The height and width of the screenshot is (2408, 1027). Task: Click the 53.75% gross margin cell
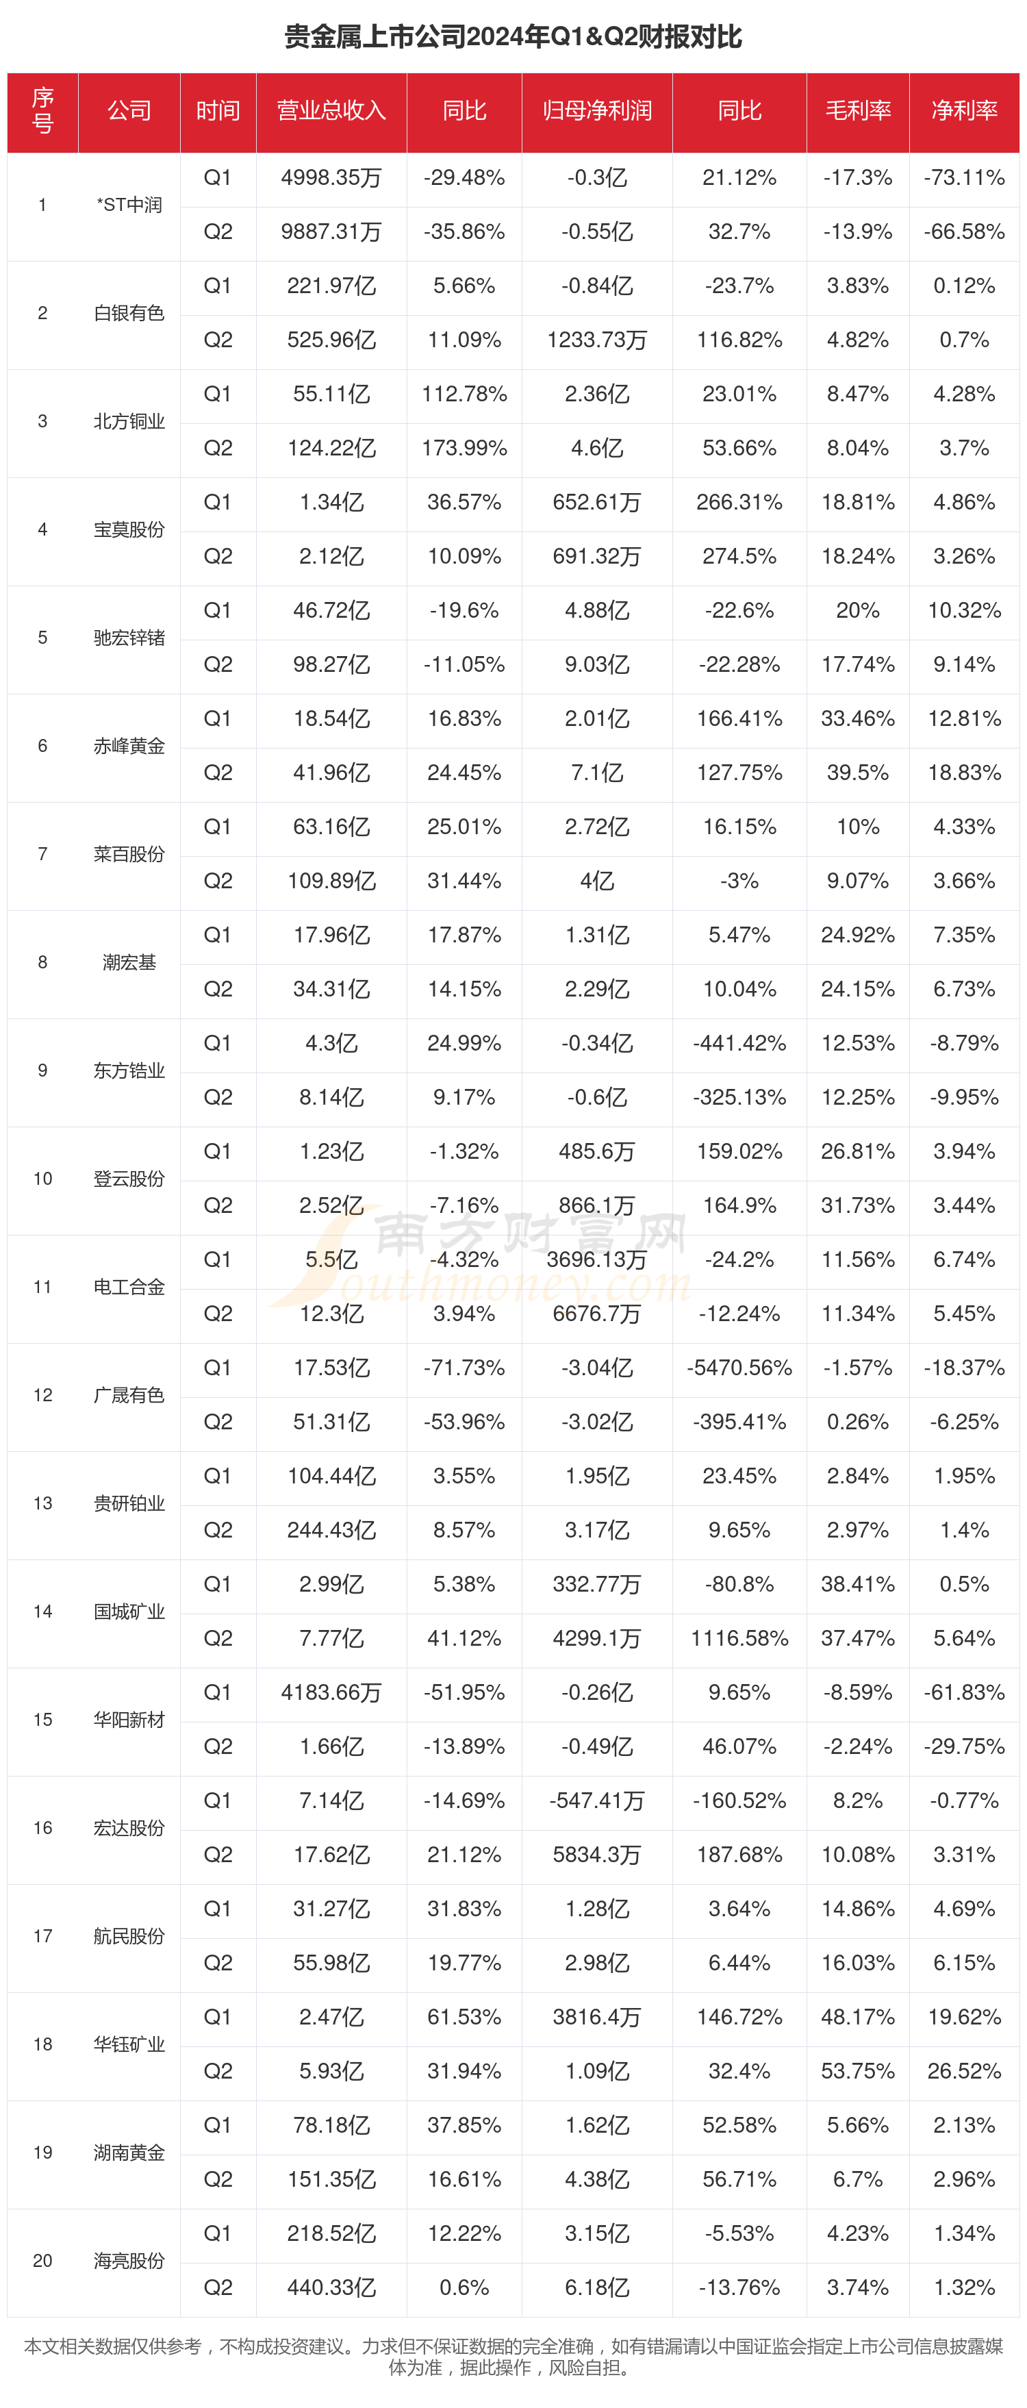tap(857, 2070)
